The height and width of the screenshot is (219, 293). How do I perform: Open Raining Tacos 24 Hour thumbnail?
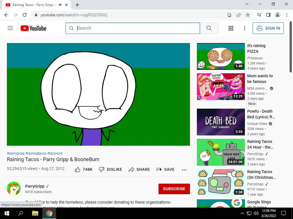pos(221,152)
